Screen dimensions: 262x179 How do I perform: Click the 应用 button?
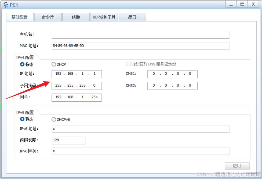pos(237,166)
